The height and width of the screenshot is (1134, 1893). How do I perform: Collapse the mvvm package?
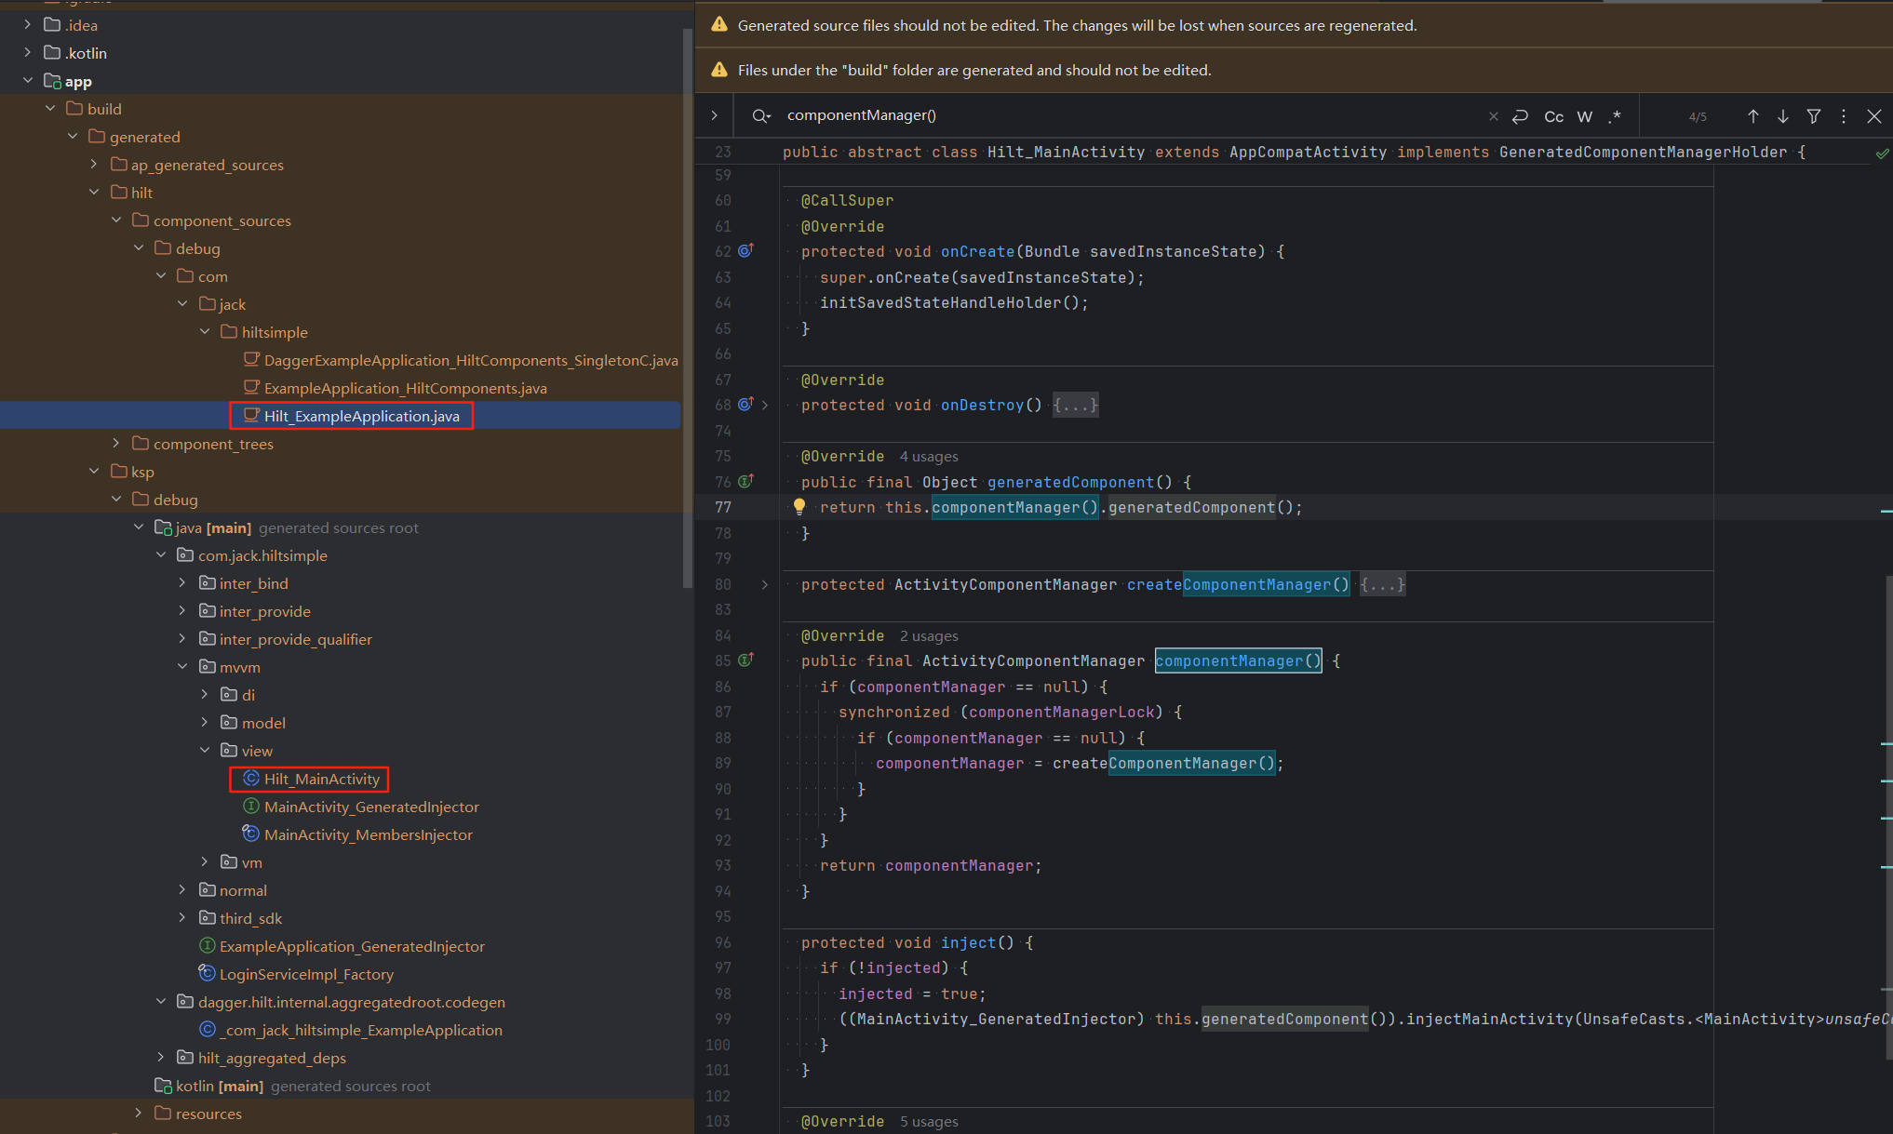click(x=182, y=667)
